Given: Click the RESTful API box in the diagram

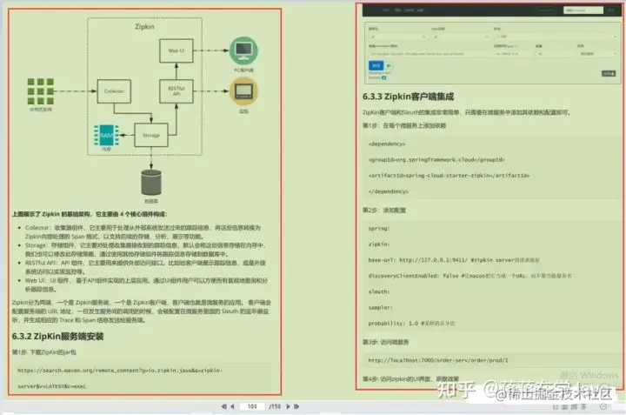Looking at the screenshot, I should pyautogui.click(x=176, y=91).
